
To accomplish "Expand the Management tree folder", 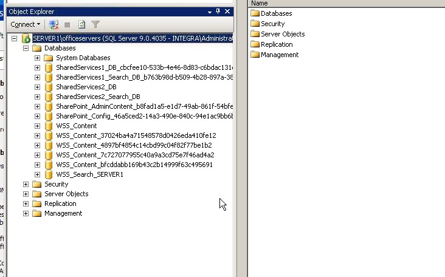I will (26, 213).
